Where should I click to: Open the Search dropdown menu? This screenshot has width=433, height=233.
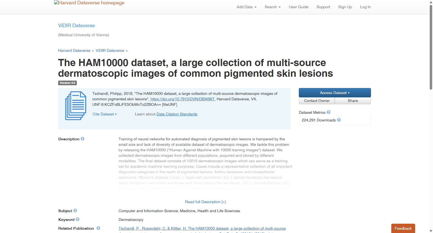[x=272, y=7]
